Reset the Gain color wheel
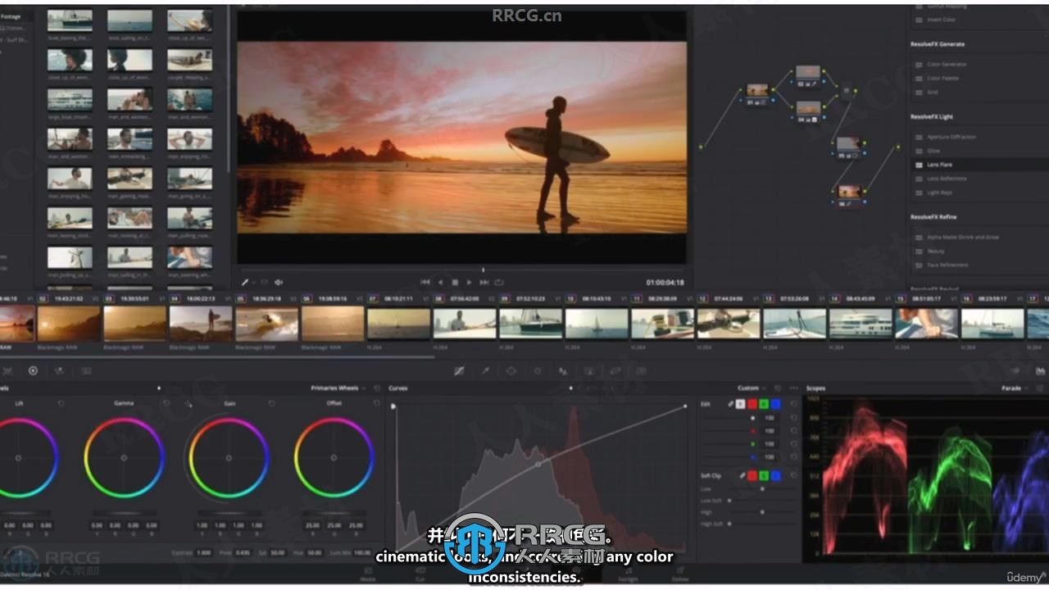This screenshot has height=590, width=1049. 271,403
